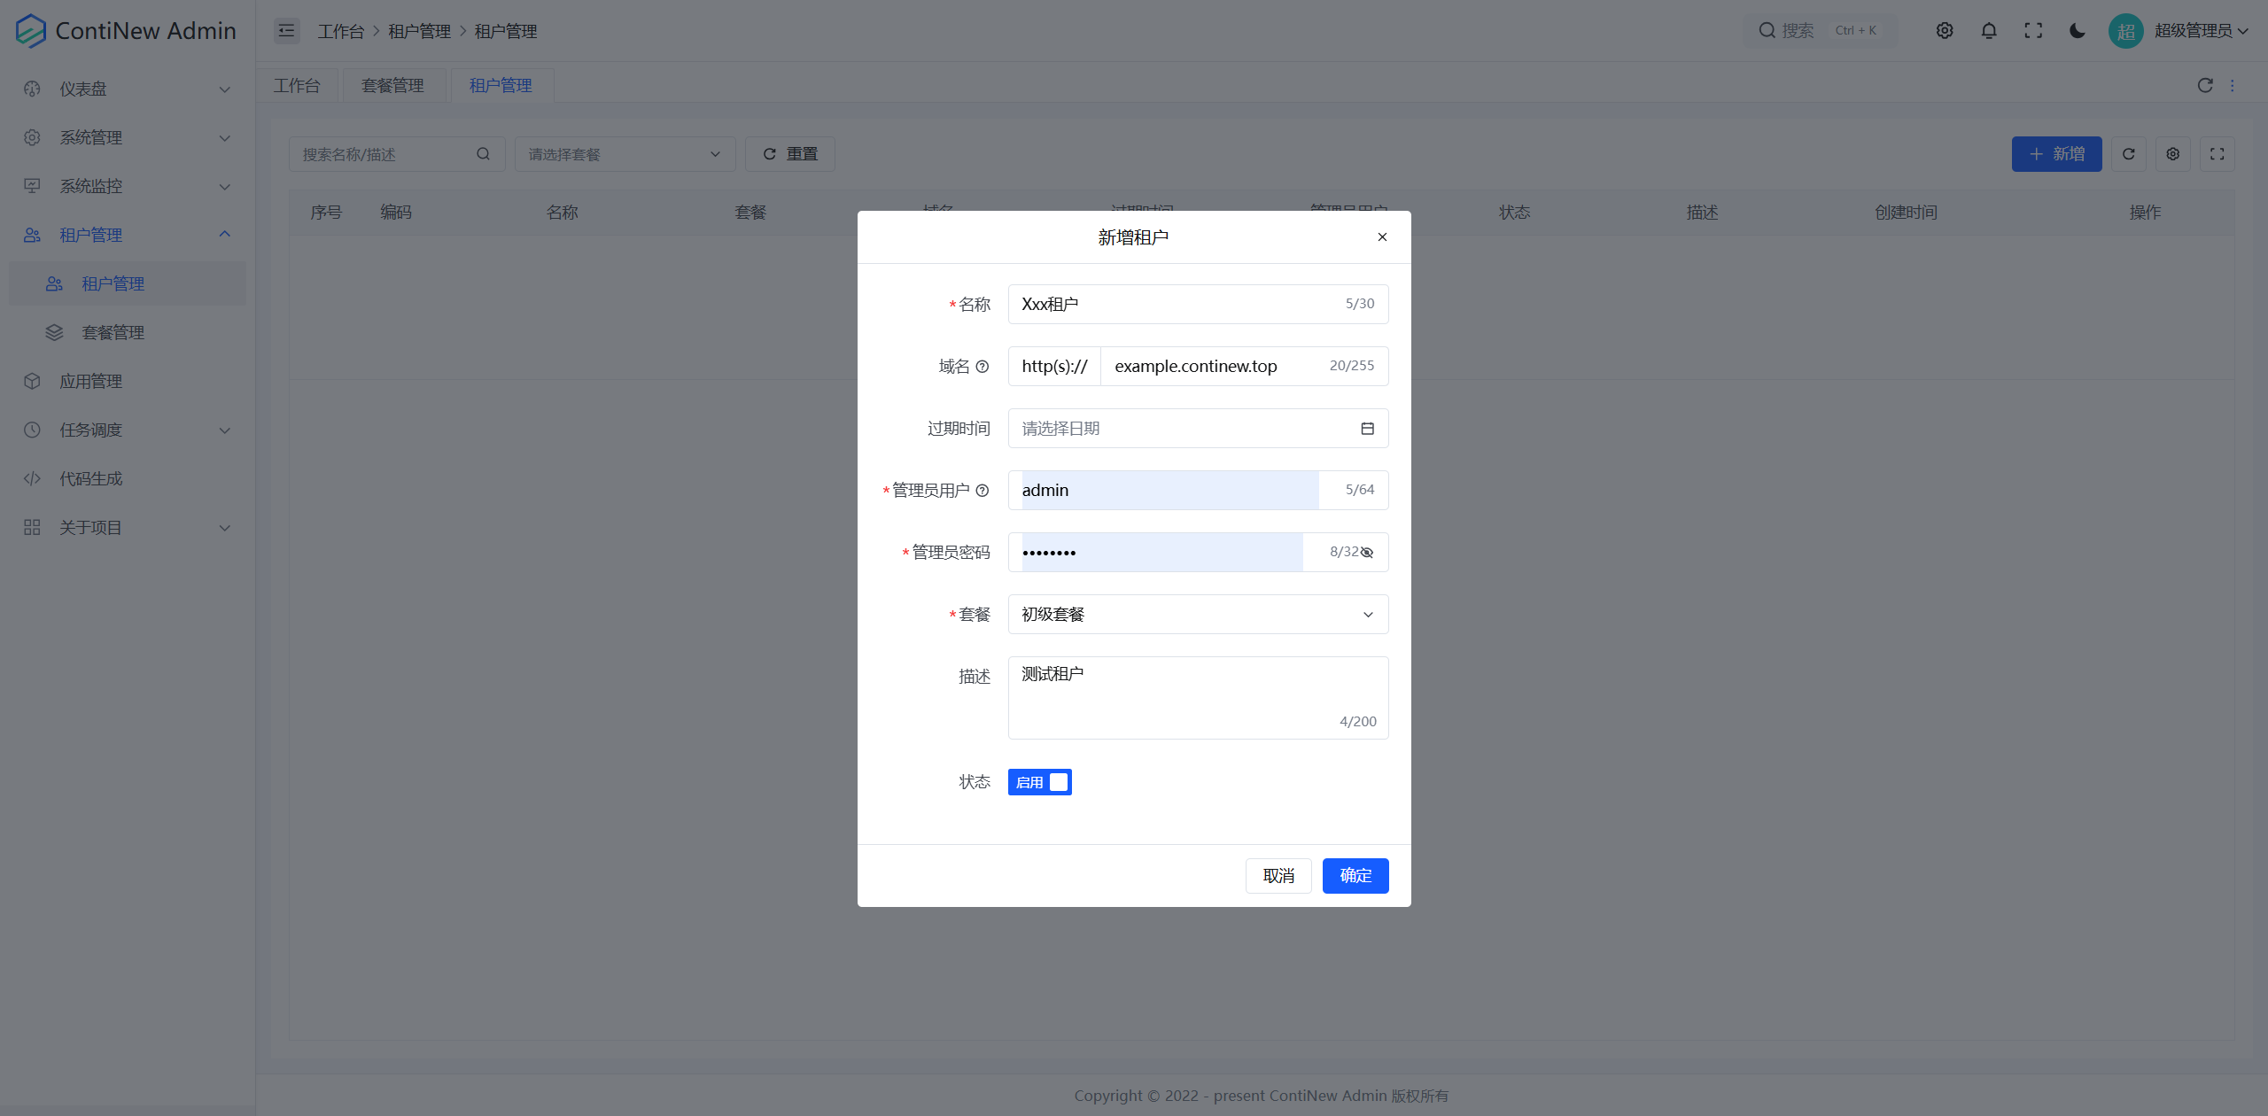The image size is (2268, 1116).
Task: Open the 超级管理员 user dropdown
Action: pos(2201,31)
